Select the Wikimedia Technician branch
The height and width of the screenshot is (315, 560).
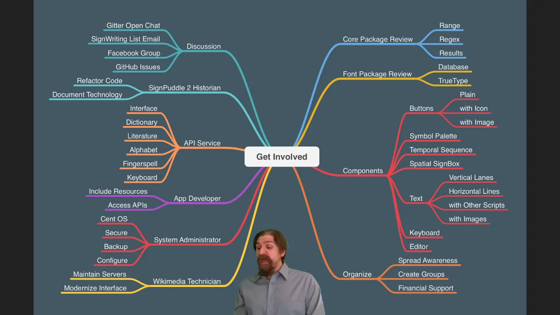tap(187, 281)
